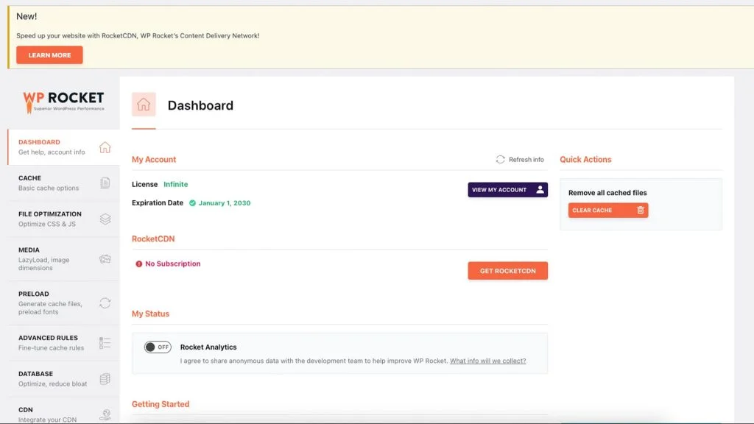Click the 'Remove all cached files' text
Viewport: 754px width, 424px height.
(x=607, y=193)
